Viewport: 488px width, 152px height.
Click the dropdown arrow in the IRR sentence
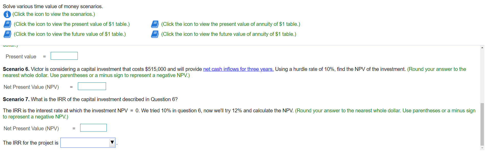112,143
